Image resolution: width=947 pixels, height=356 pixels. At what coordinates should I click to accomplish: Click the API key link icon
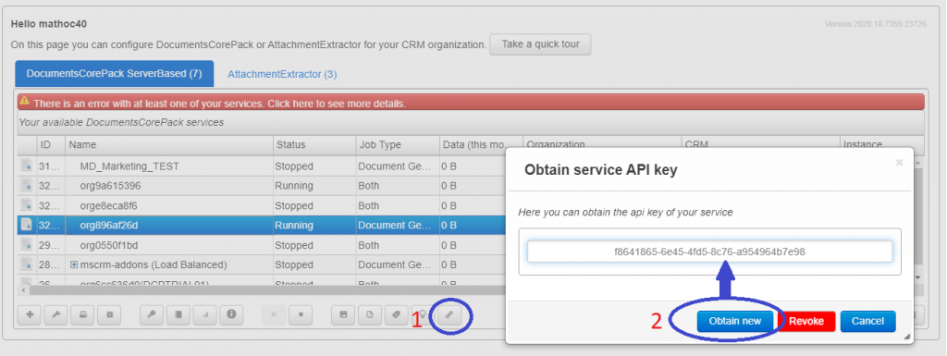(x=449, y=314)
